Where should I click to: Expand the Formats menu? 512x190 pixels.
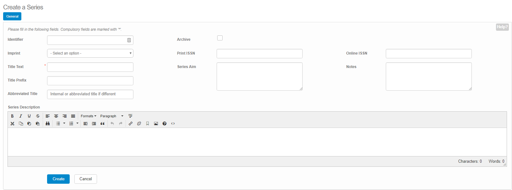pyautogui.click(x=89, y=116)
